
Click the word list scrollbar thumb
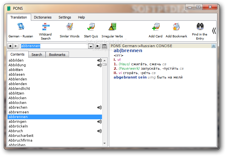click(x=105, y=65)
